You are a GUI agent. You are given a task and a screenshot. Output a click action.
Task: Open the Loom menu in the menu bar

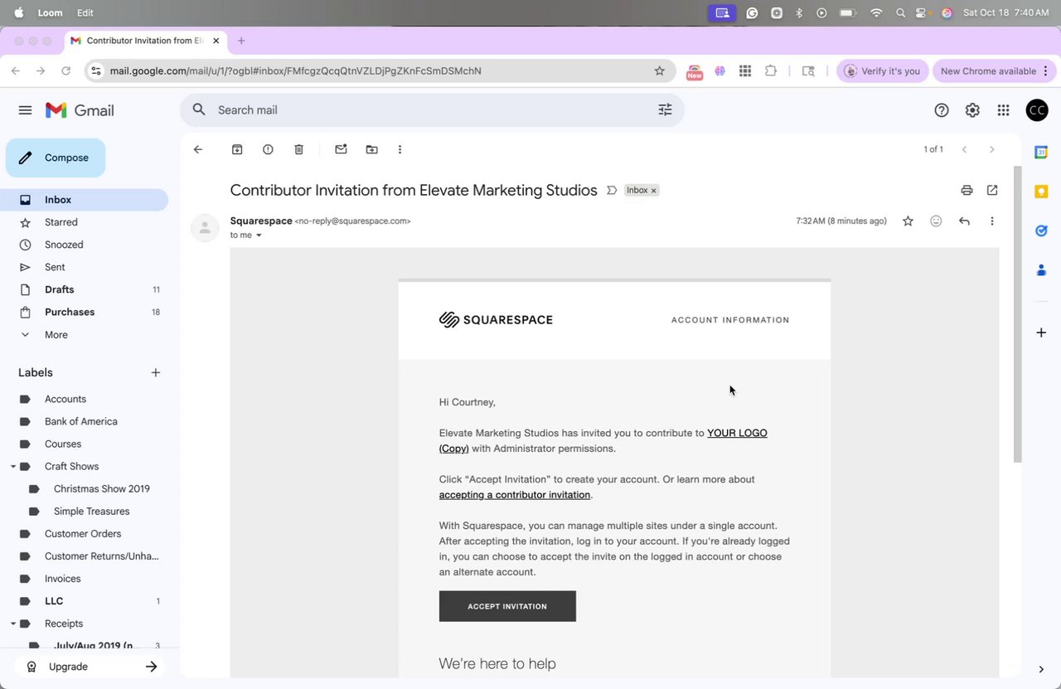tap(50, 12)
